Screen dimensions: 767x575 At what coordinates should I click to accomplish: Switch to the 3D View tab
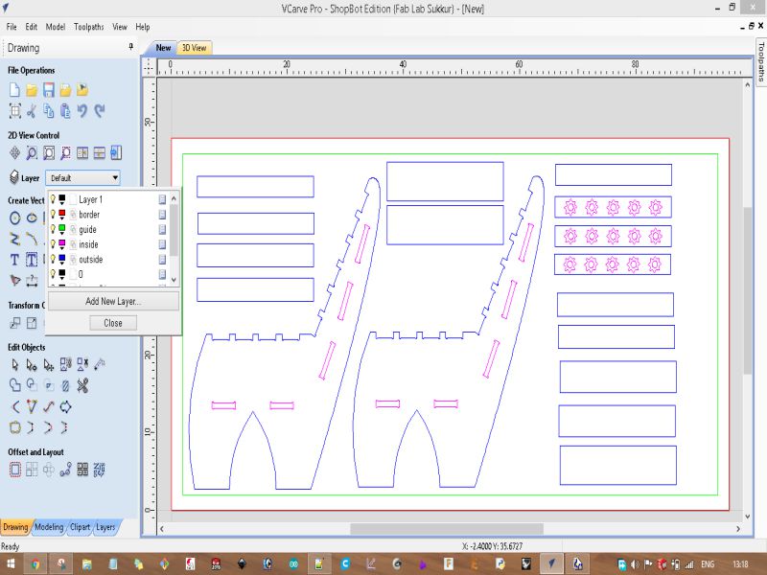(x=194, y=48)
